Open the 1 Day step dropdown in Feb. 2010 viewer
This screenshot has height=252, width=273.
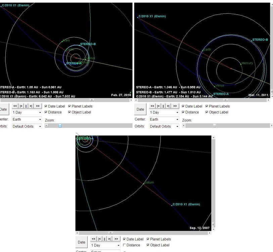click(27, 113)
